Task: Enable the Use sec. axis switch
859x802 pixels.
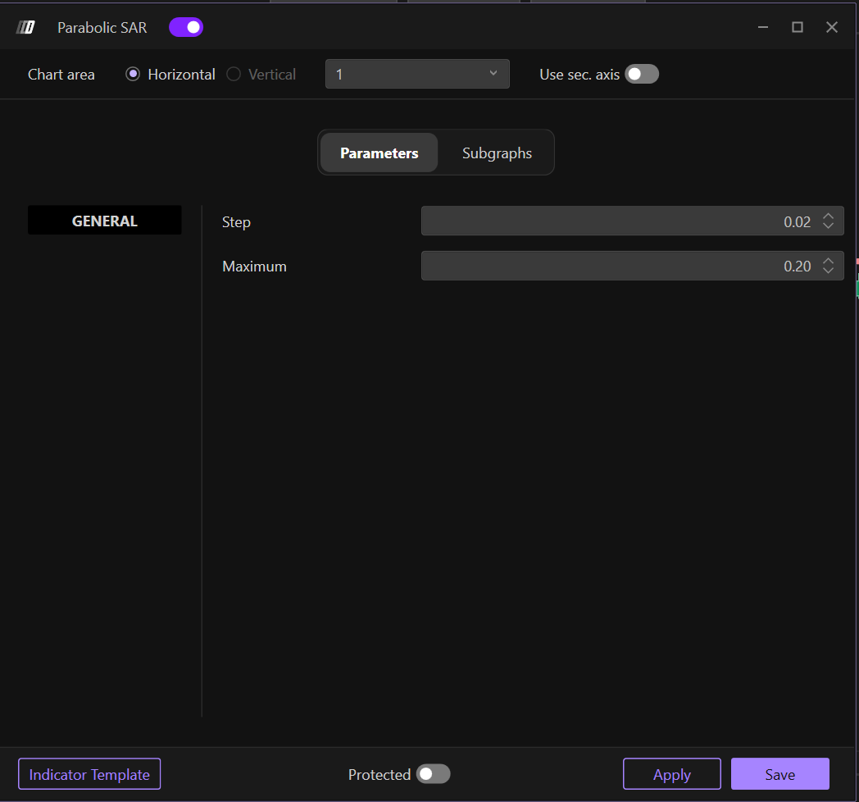Action: 641,75
